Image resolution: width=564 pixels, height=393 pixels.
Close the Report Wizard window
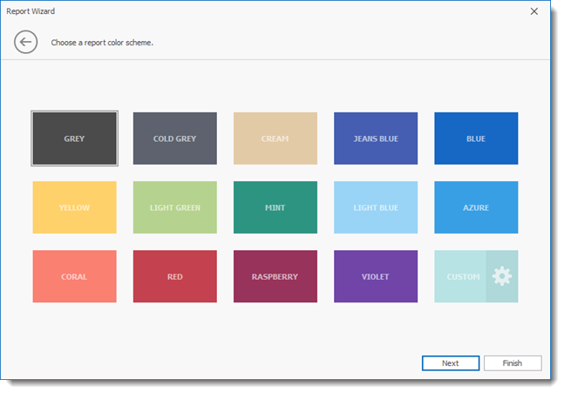pos(533,11)
